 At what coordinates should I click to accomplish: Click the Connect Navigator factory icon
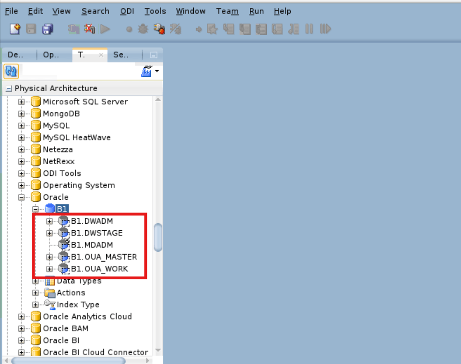pos(146,71)
